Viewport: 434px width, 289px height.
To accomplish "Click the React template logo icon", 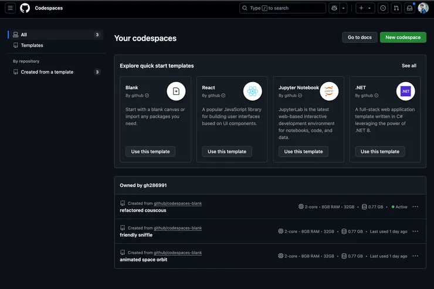I will pyautogui.click(x=252, y=91).
